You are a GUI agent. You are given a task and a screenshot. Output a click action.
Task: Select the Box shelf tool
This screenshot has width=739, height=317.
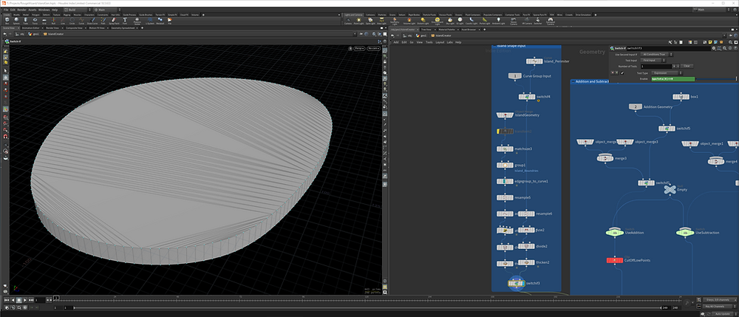click(7, 20)
